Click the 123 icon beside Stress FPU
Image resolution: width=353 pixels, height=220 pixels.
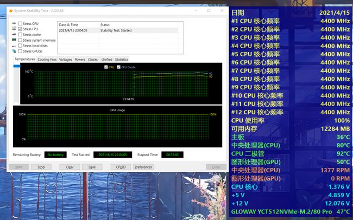point(14,29)
